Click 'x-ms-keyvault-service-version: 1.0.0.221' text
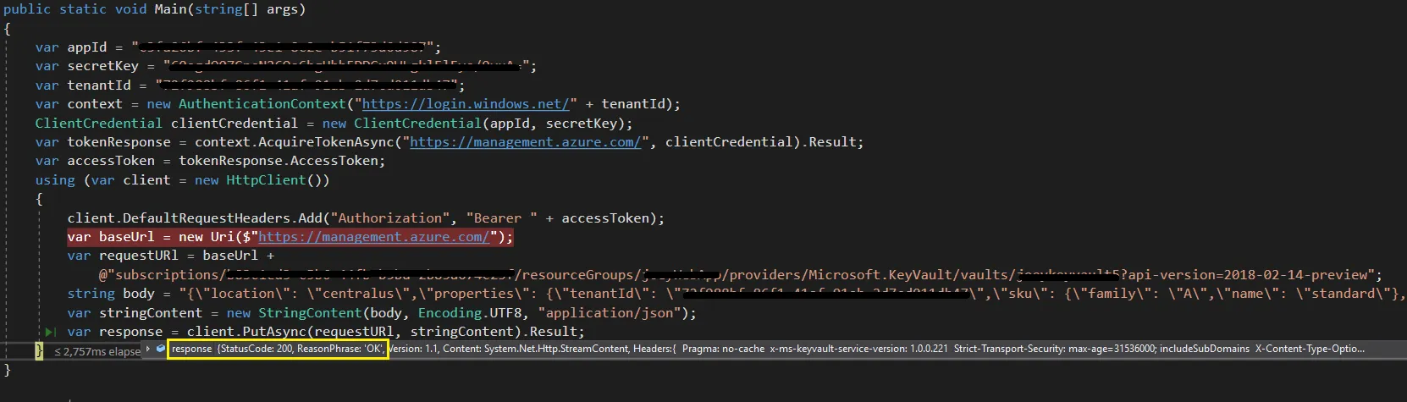The image size is (1407, 402). click(858, 349)
